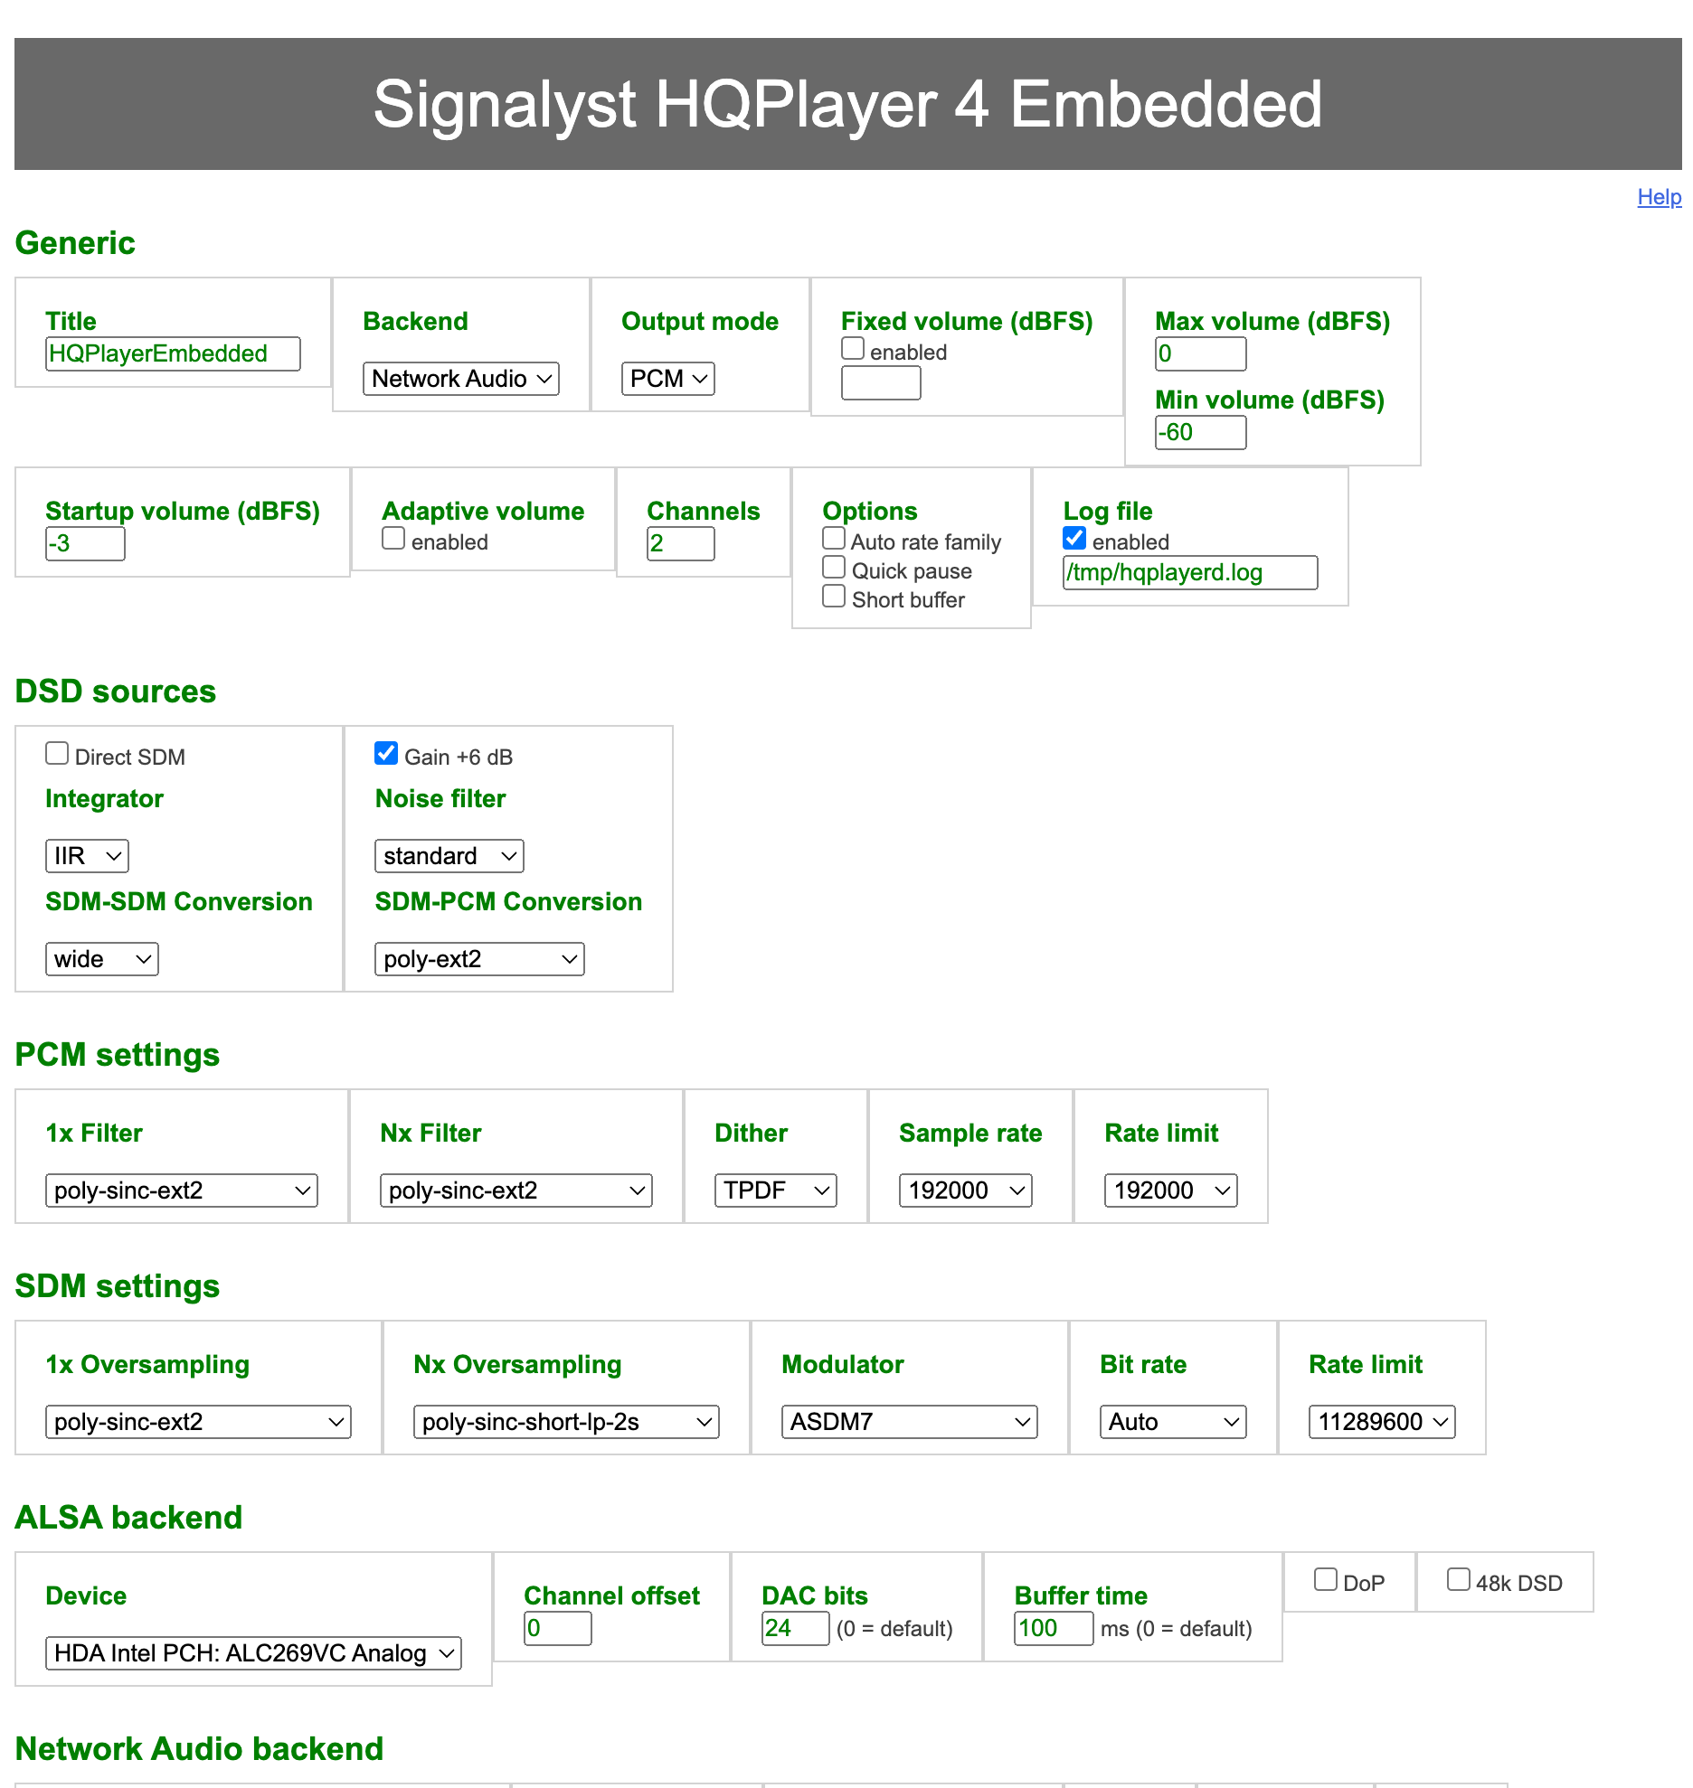Image resolution: width=1693 pixels, height=1788 pixels.
Task: Click the Log file path field
Action: (1190, 572)
